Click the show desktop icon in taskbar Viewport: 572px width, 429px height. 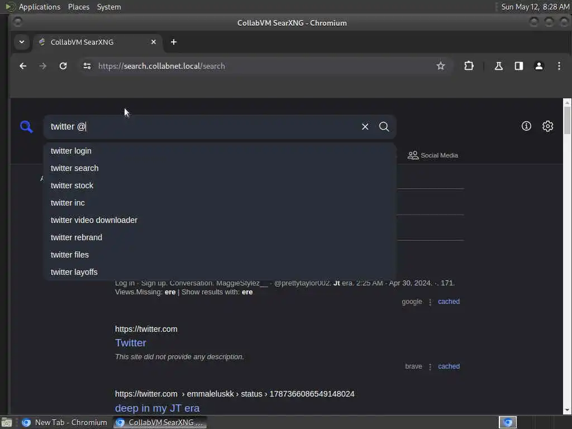(6, 422)
